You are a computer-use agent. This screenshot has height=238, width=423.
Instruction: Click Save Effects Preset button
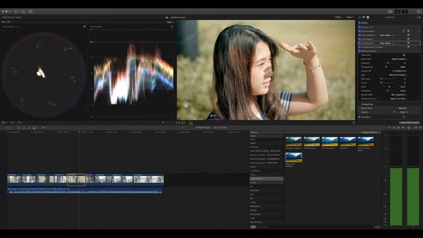410,123
